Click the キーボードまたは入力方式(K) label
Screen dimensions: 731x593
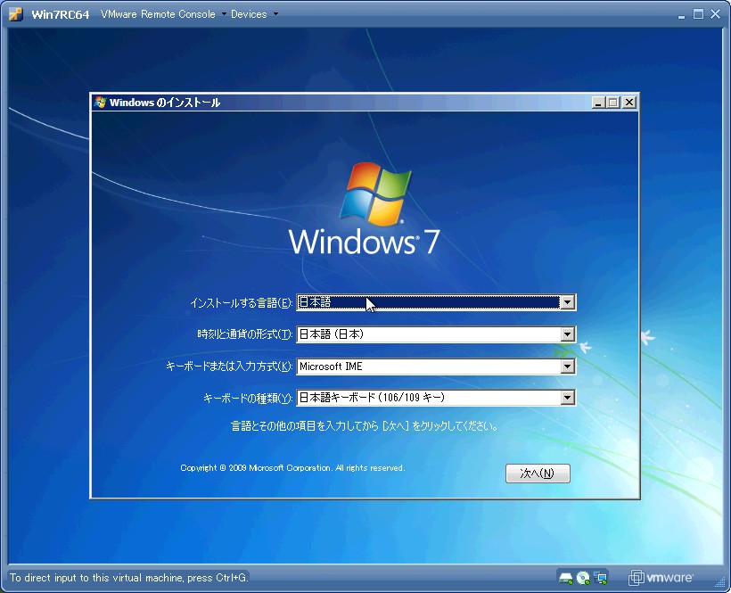pos(229,367)
